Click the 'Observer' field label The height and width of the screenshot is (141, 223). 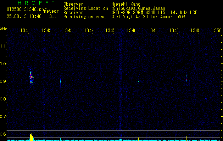click(x=73, y=4)
